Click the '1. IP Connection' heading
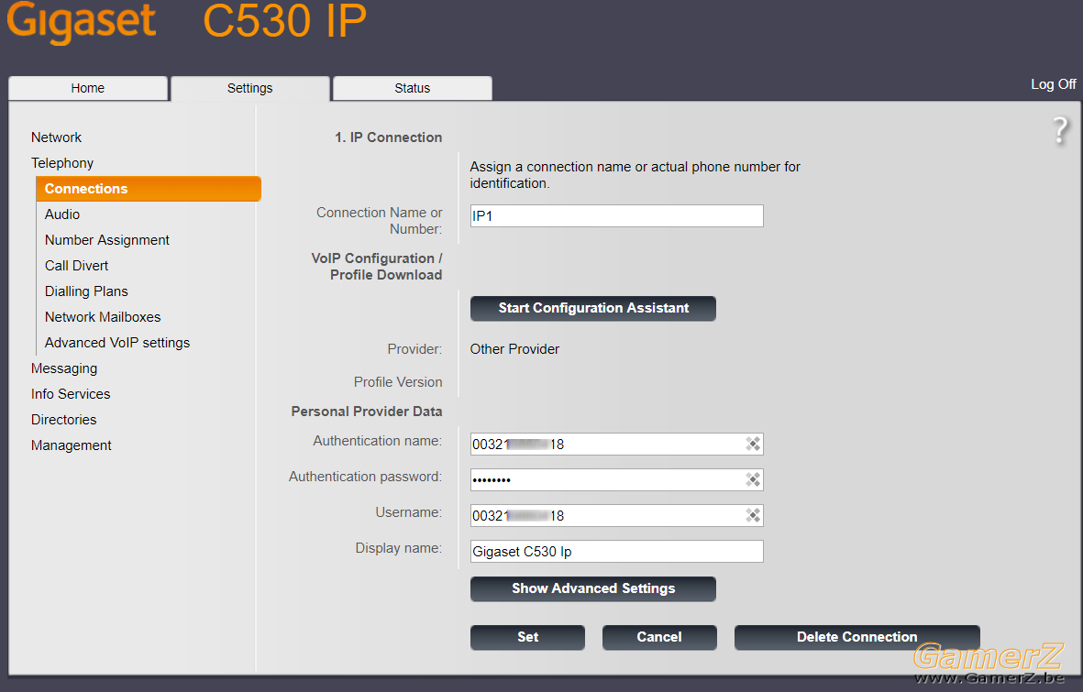The height and width of the screenshot is (692, 1083). click(x=388, y=137)
